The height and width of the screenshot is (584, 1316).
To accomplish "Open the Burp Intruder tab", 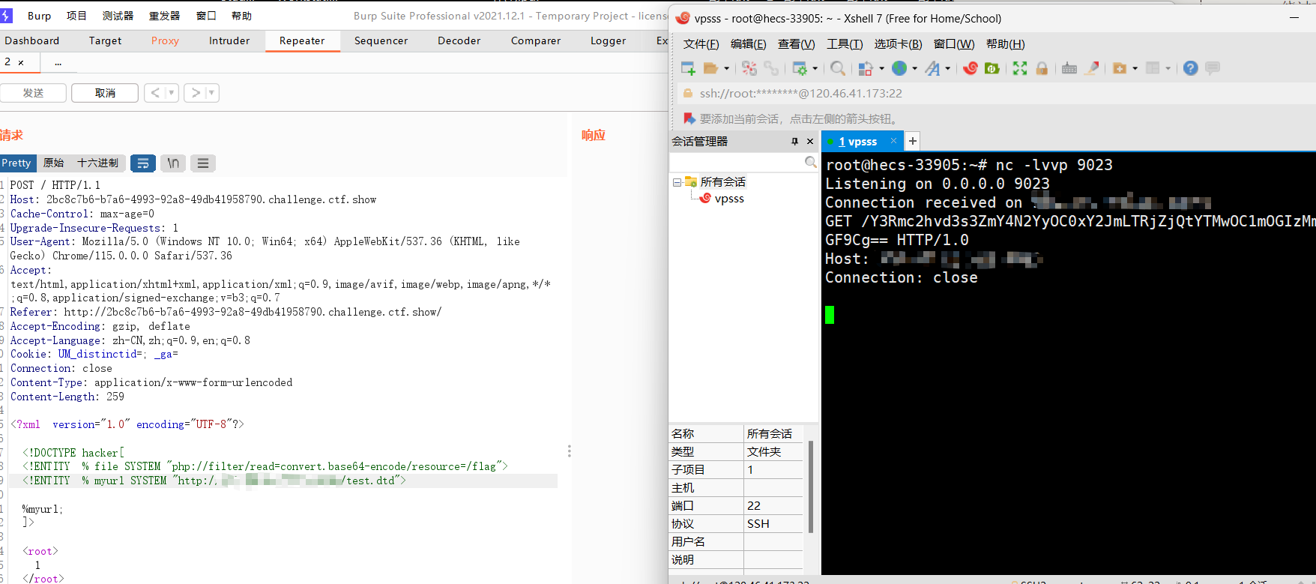I will click(x=229, y=40).
